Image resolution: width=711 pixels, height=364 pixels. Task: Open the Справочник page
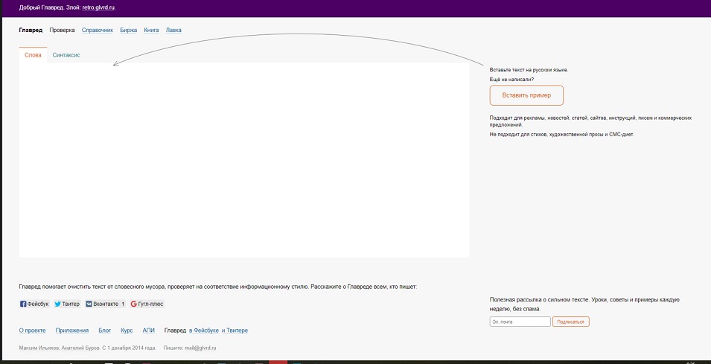point(98,31)
